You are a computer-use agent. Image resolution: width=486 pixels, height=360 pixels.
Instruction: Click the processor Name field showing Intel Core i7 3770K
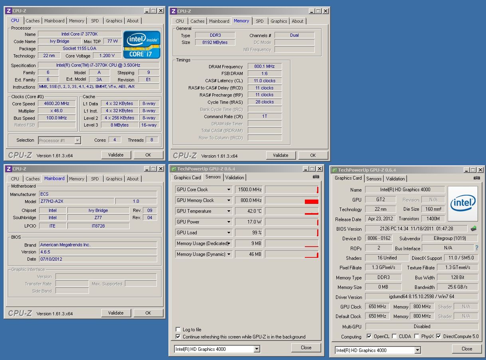[80, 34]
